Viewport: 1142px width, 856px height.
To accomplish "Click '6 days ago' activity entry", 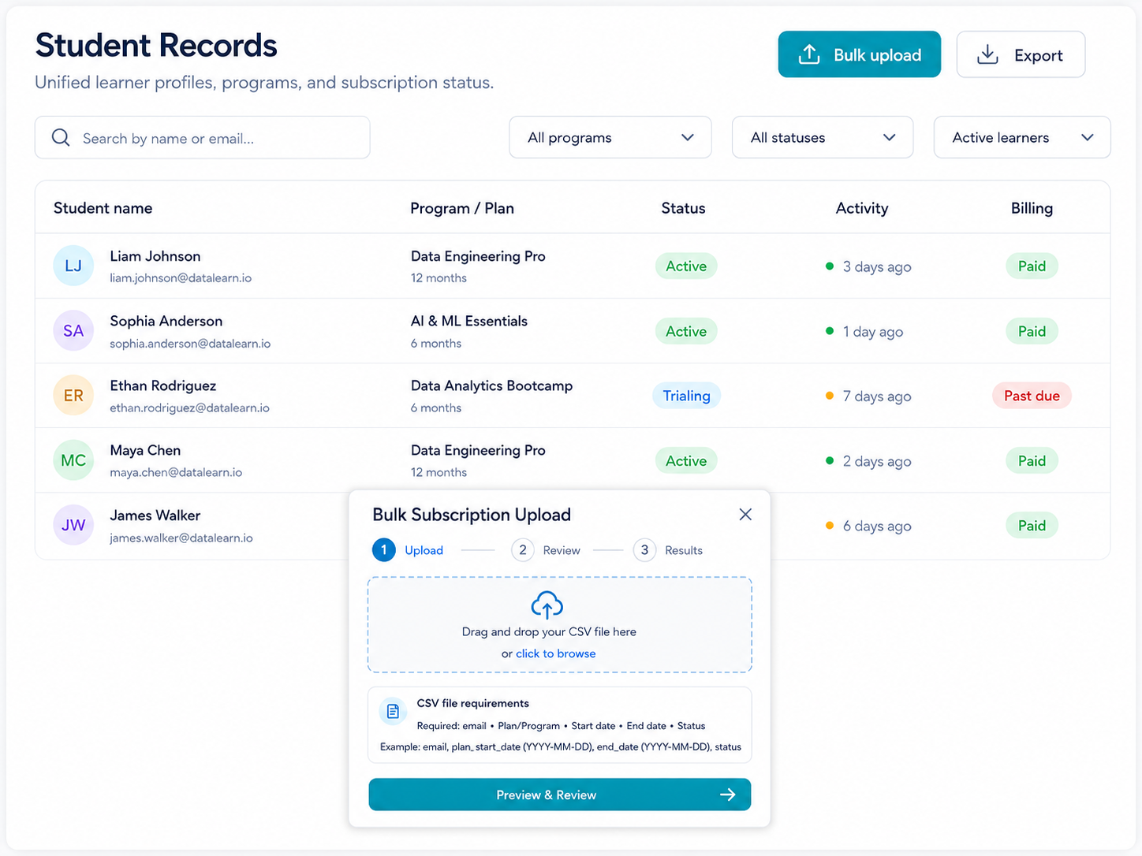I will coord(868,526).
